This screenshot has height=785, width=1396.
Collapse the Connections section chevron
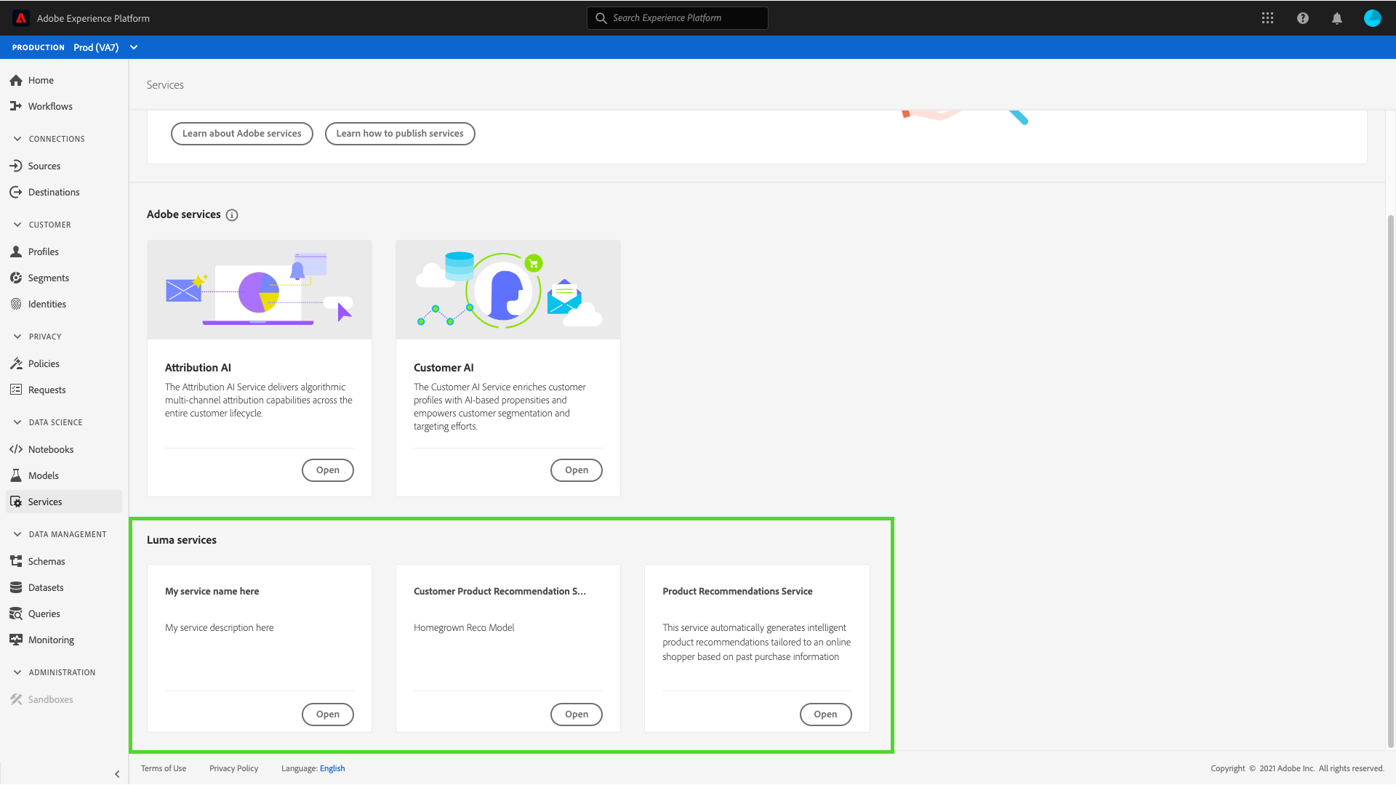(x=17, y=139)
